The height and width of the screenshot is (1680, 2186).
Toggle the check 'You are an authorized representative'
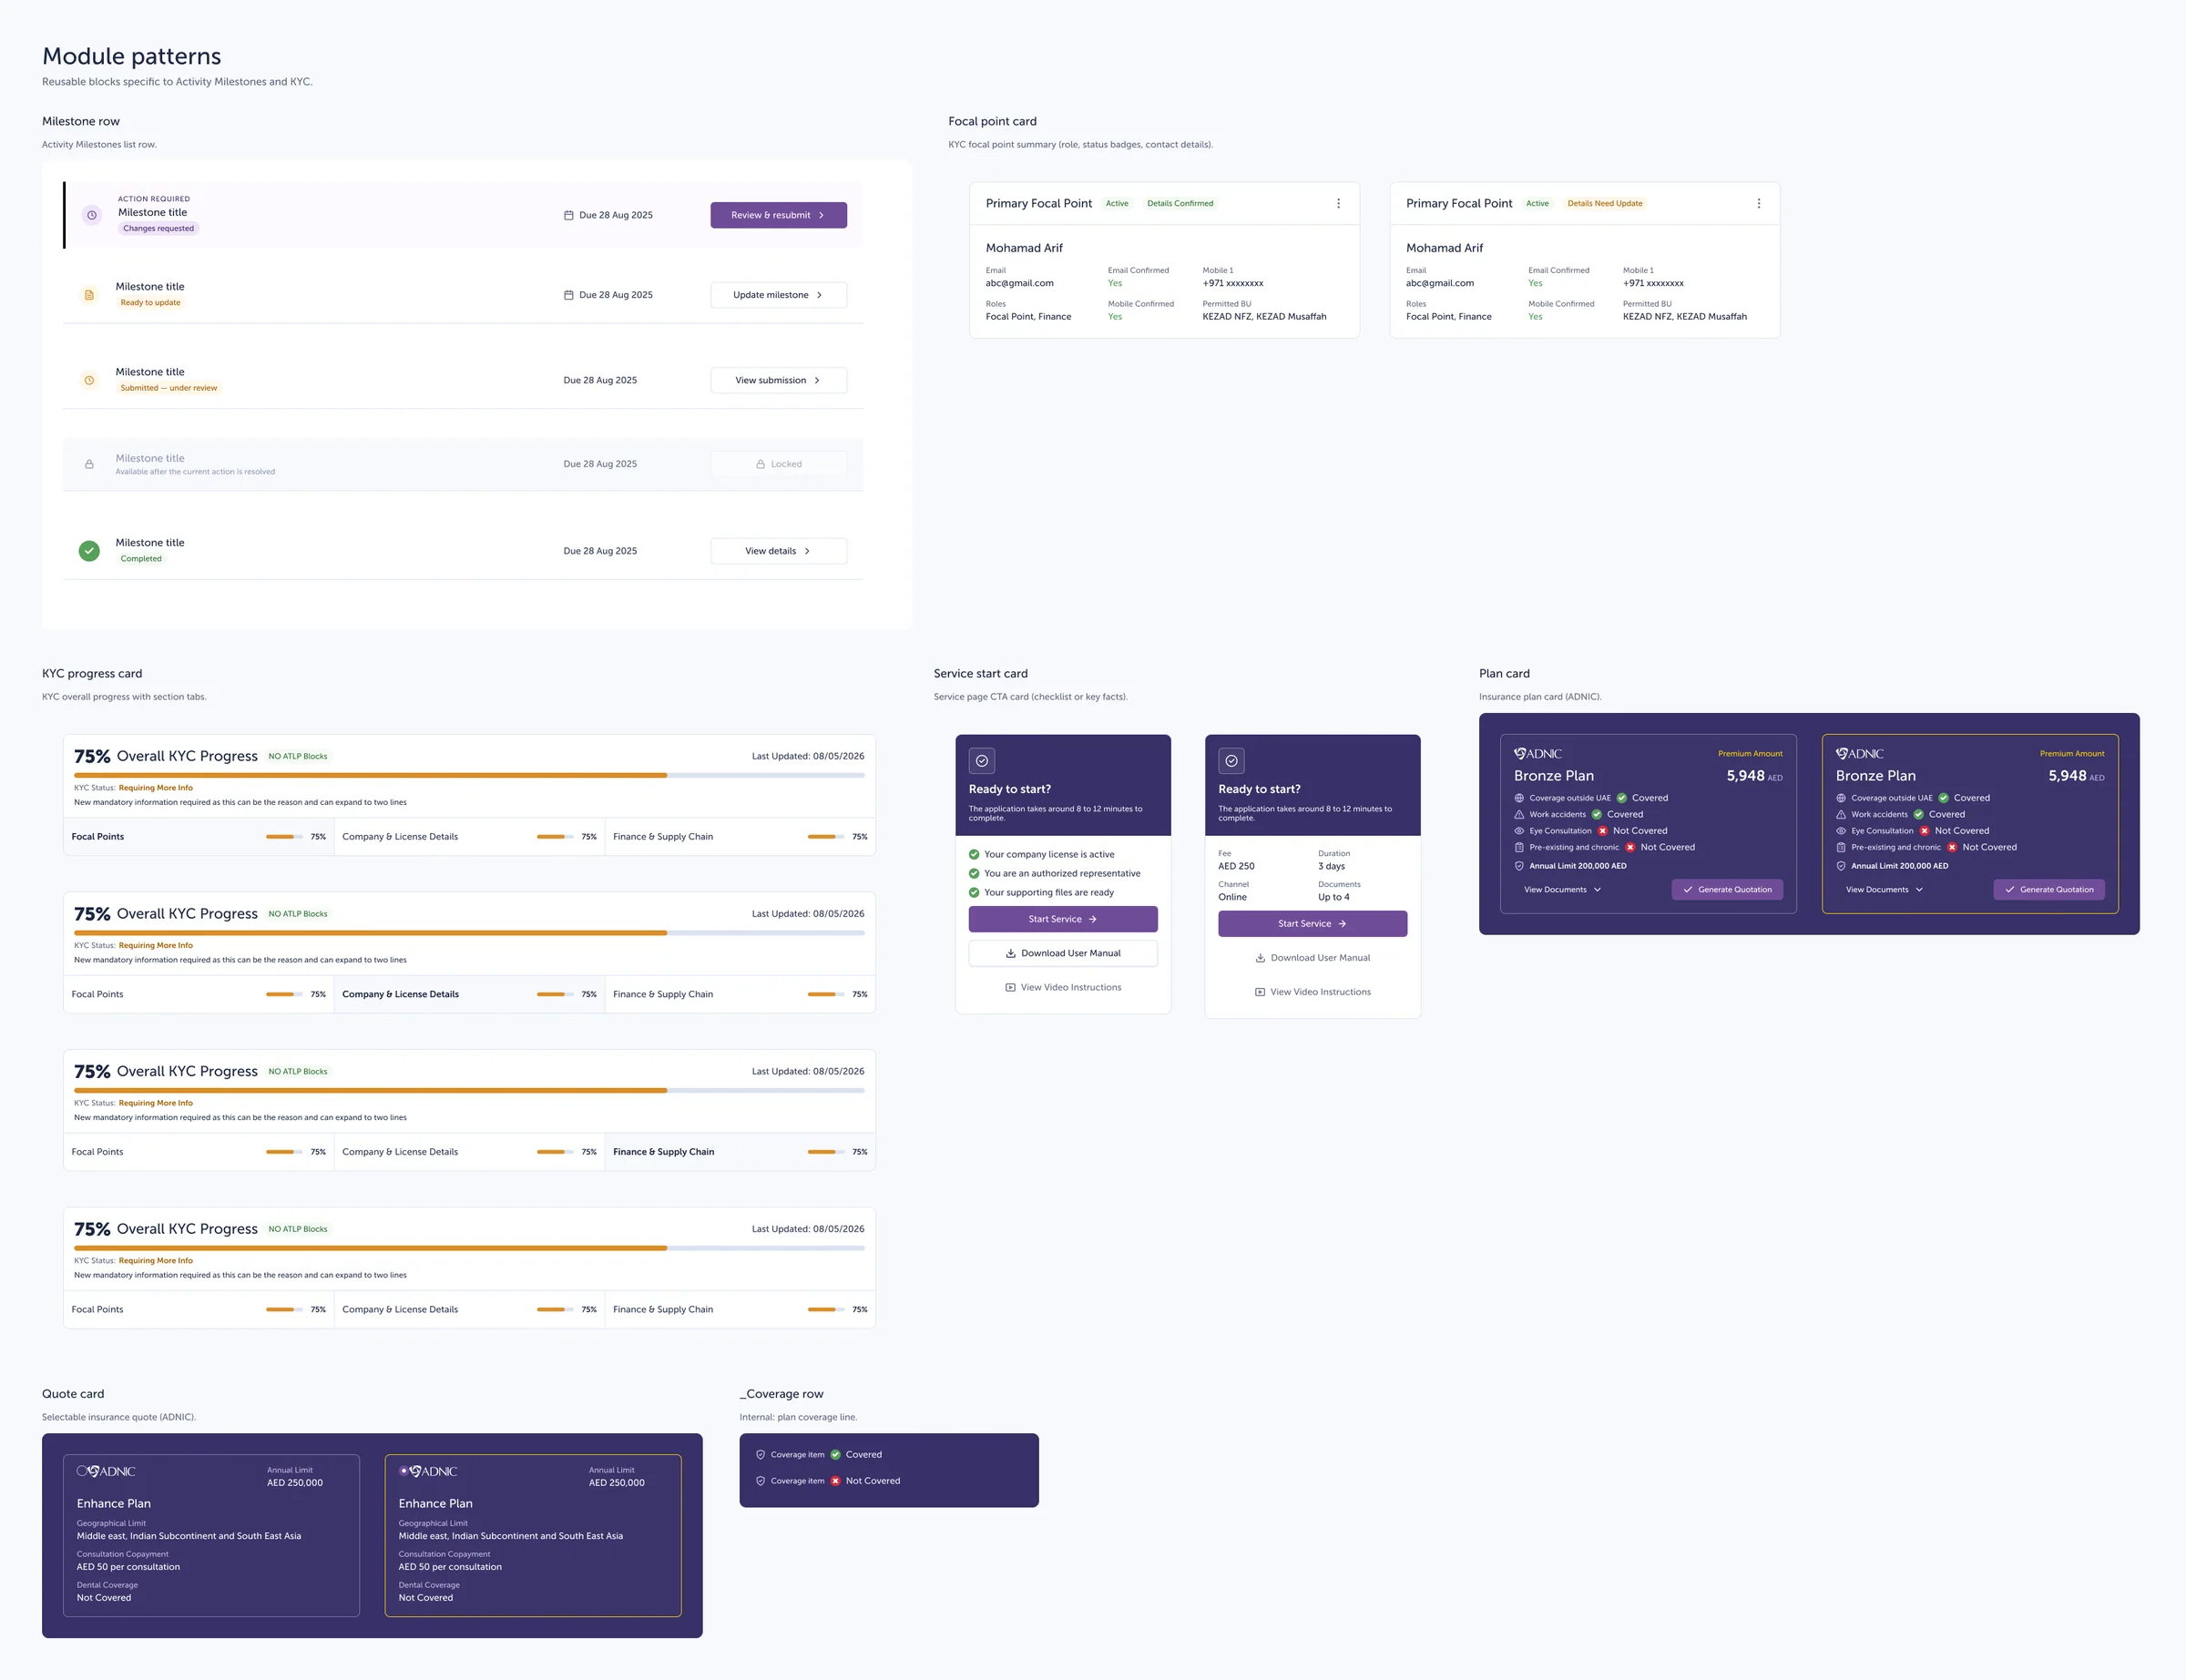tap(974, 873)
